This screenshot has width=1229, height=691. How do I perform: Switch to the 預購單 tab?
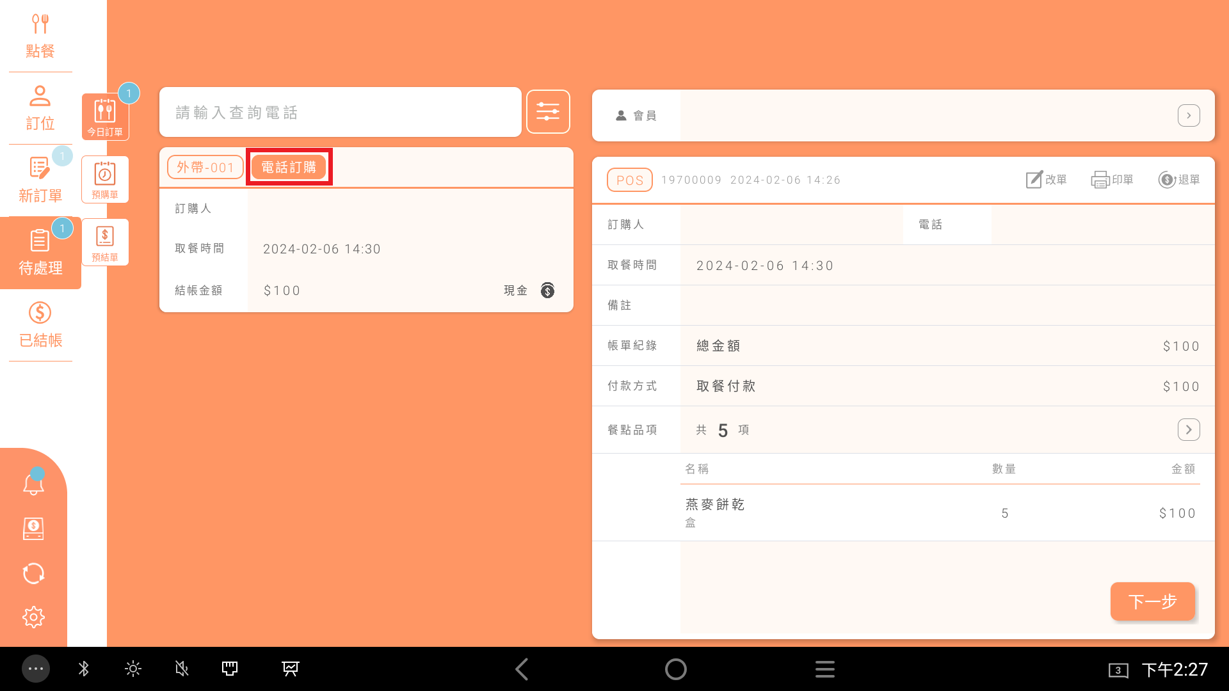pyautogui.click(x=105, y=180)
